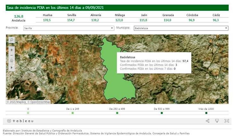Click the 'De 1 a 249' legend swatch
Image resolution: width=235 pixels, height=136 pixels.
pos(73,113)
